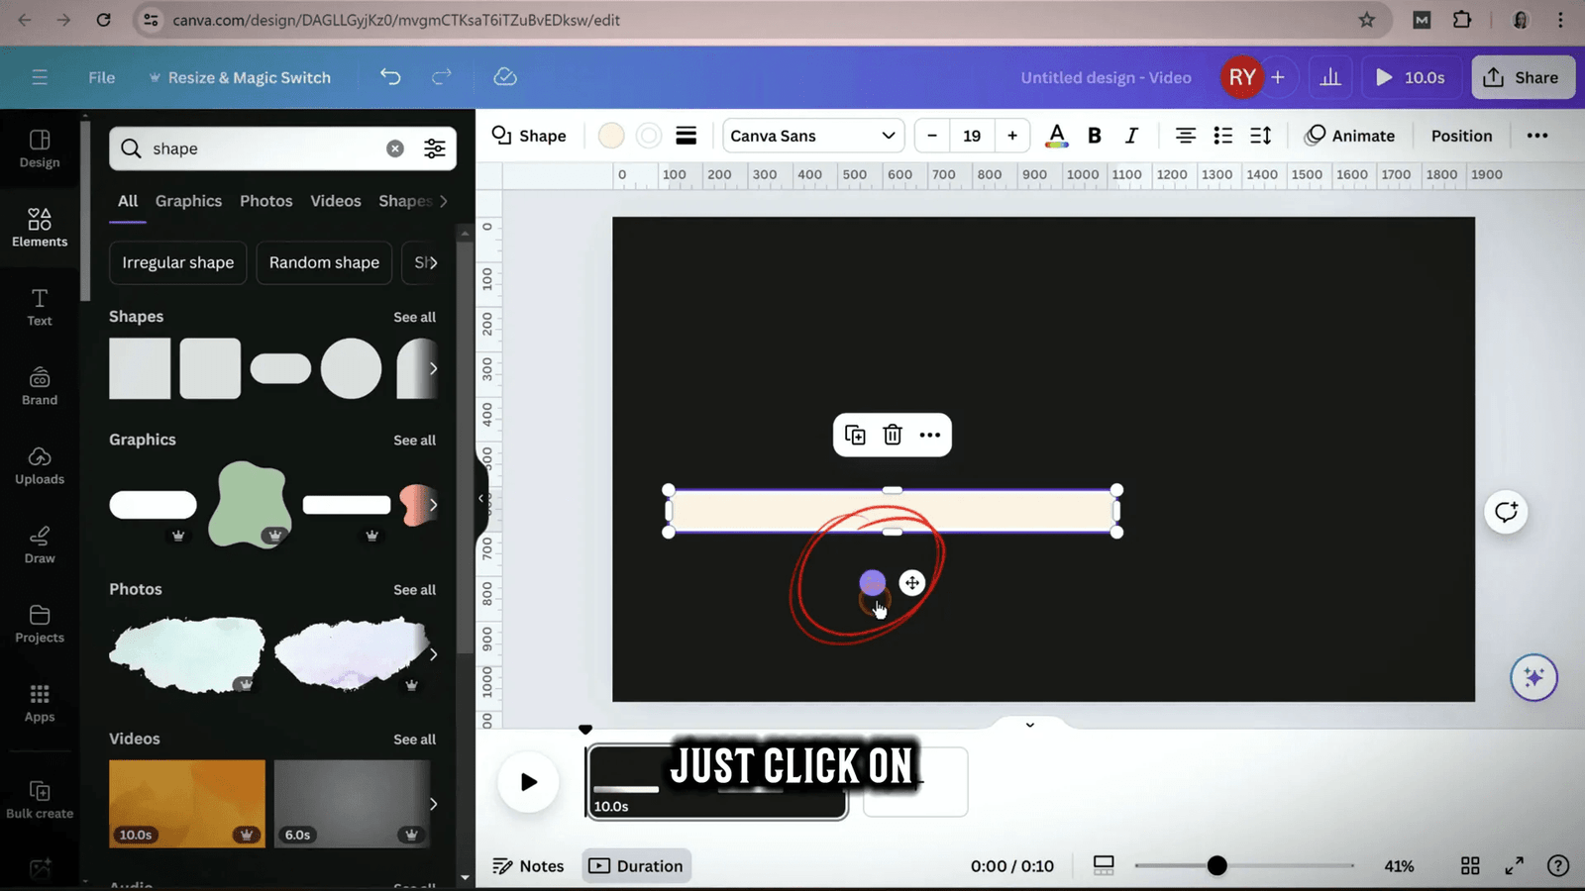Open the comment bubble on canvas
Viewport: 1585px width, 891px height.
point(1506,512)
